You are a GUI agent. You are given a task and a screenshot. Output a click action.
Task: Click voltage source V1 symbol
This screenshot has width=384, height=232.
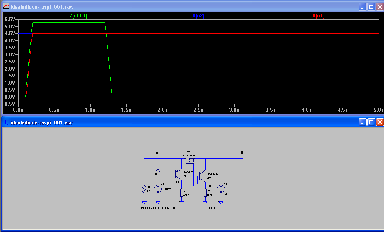pos(158,189)
